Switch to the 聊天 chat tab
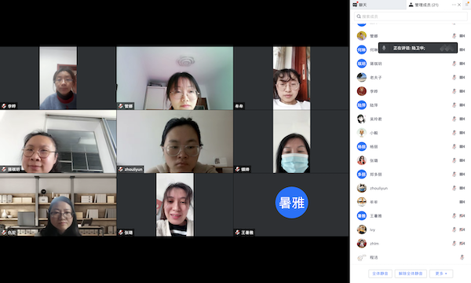471x283 pixels. [378, 5]
